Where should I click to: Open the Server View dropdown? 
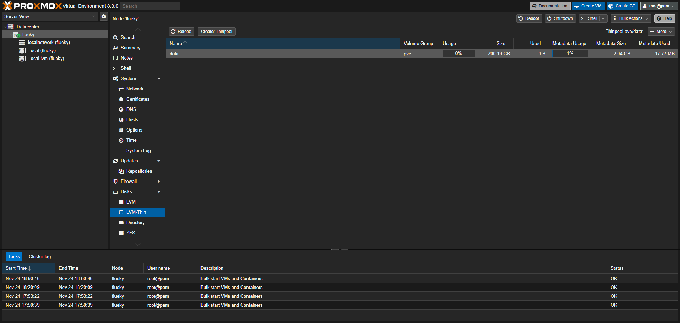pos(50,17)
